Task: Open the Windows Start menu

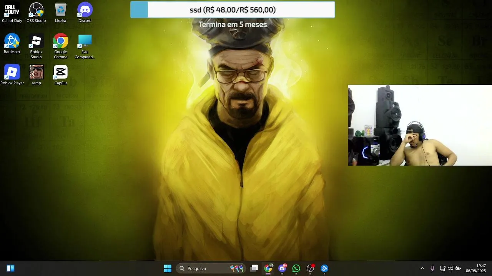Action: click(x=168, y=268)
